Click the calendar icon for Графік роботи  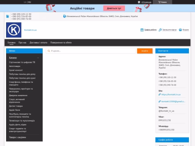pyautogui.click(x=142, y=30)
